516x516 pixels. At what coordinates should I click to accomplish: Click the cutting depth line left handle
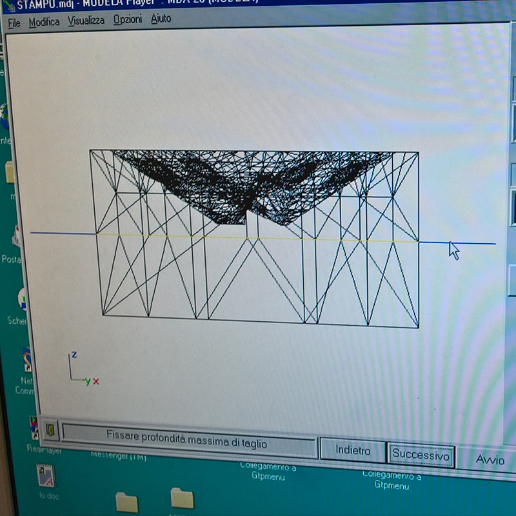[x=63, y=233]
